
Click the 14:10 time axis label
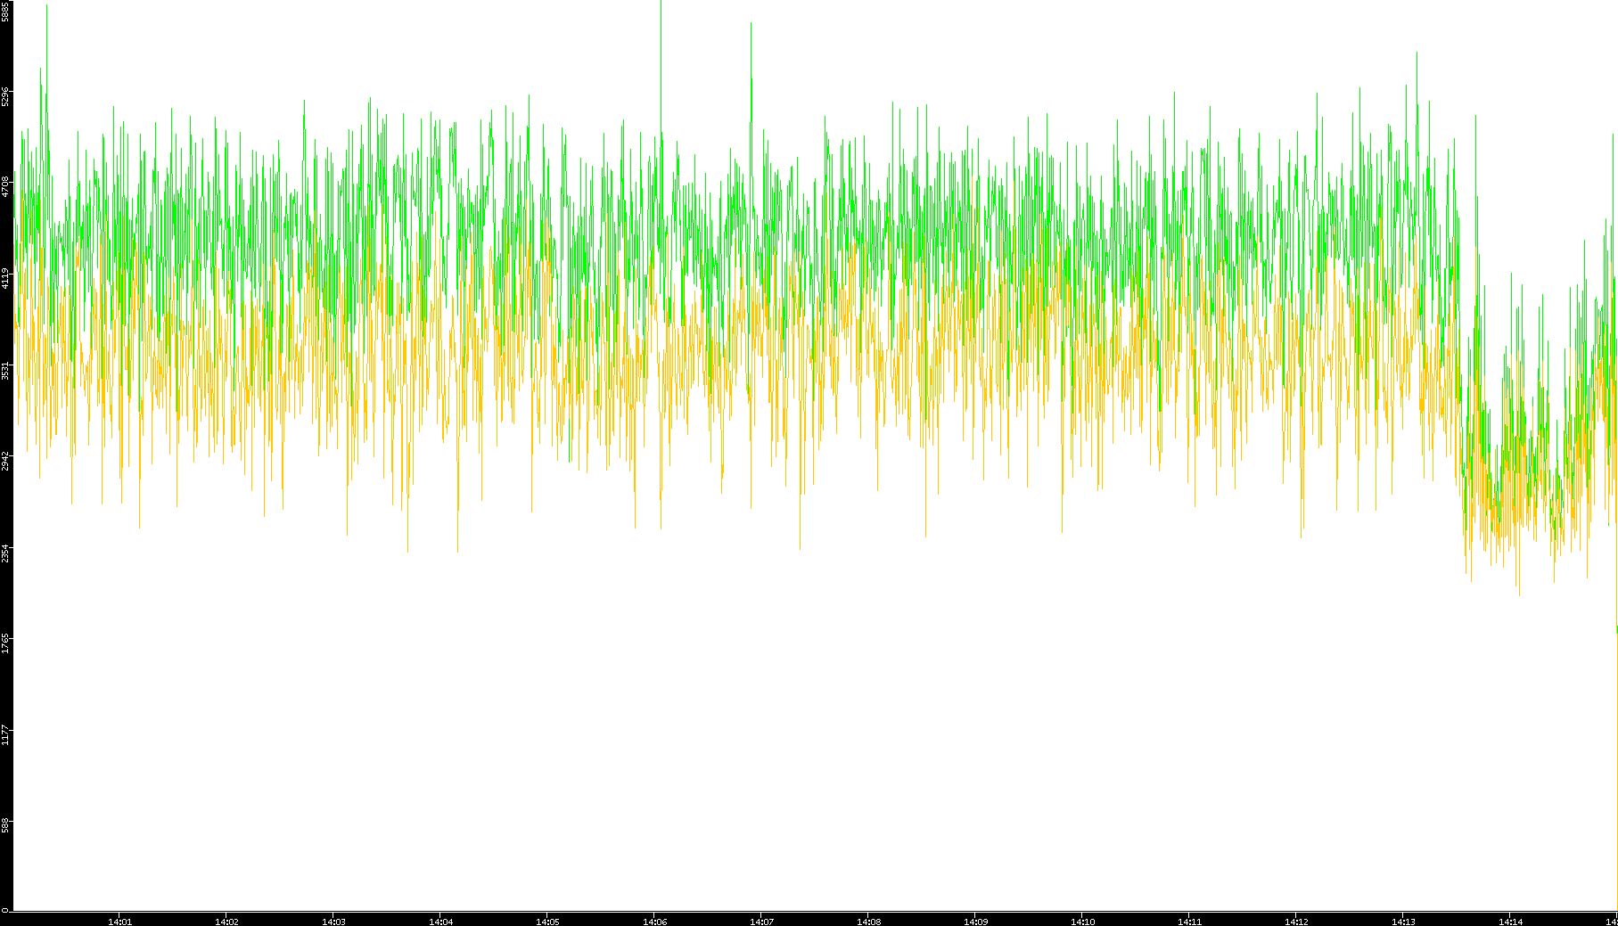coord(1082,922)
